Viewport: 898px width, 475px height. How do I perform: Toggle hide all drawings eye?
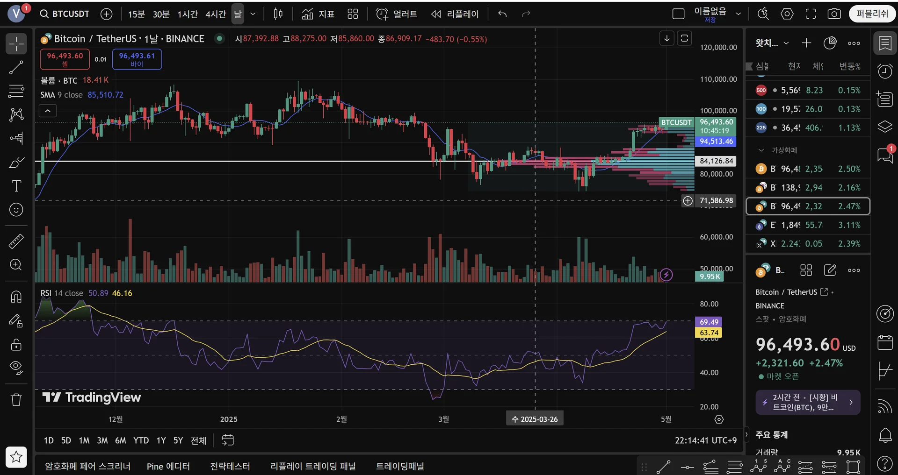point(16,368)
